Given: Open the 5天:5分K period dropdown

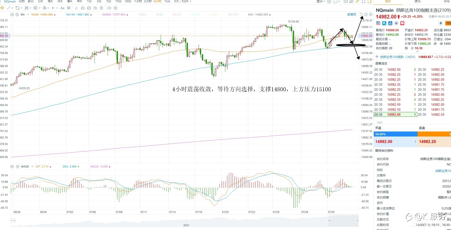Looking at the screenshot, I should (x=183, y=1).
